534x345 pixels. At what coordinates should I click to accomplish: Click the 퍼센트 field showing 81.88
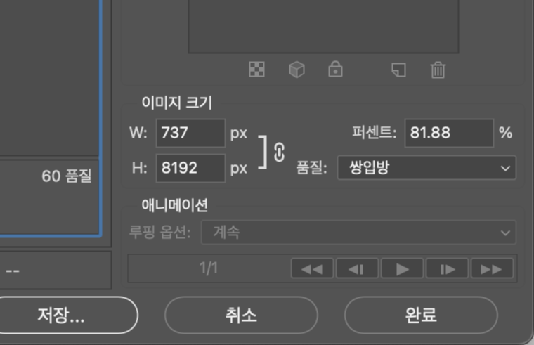(449, 133)
